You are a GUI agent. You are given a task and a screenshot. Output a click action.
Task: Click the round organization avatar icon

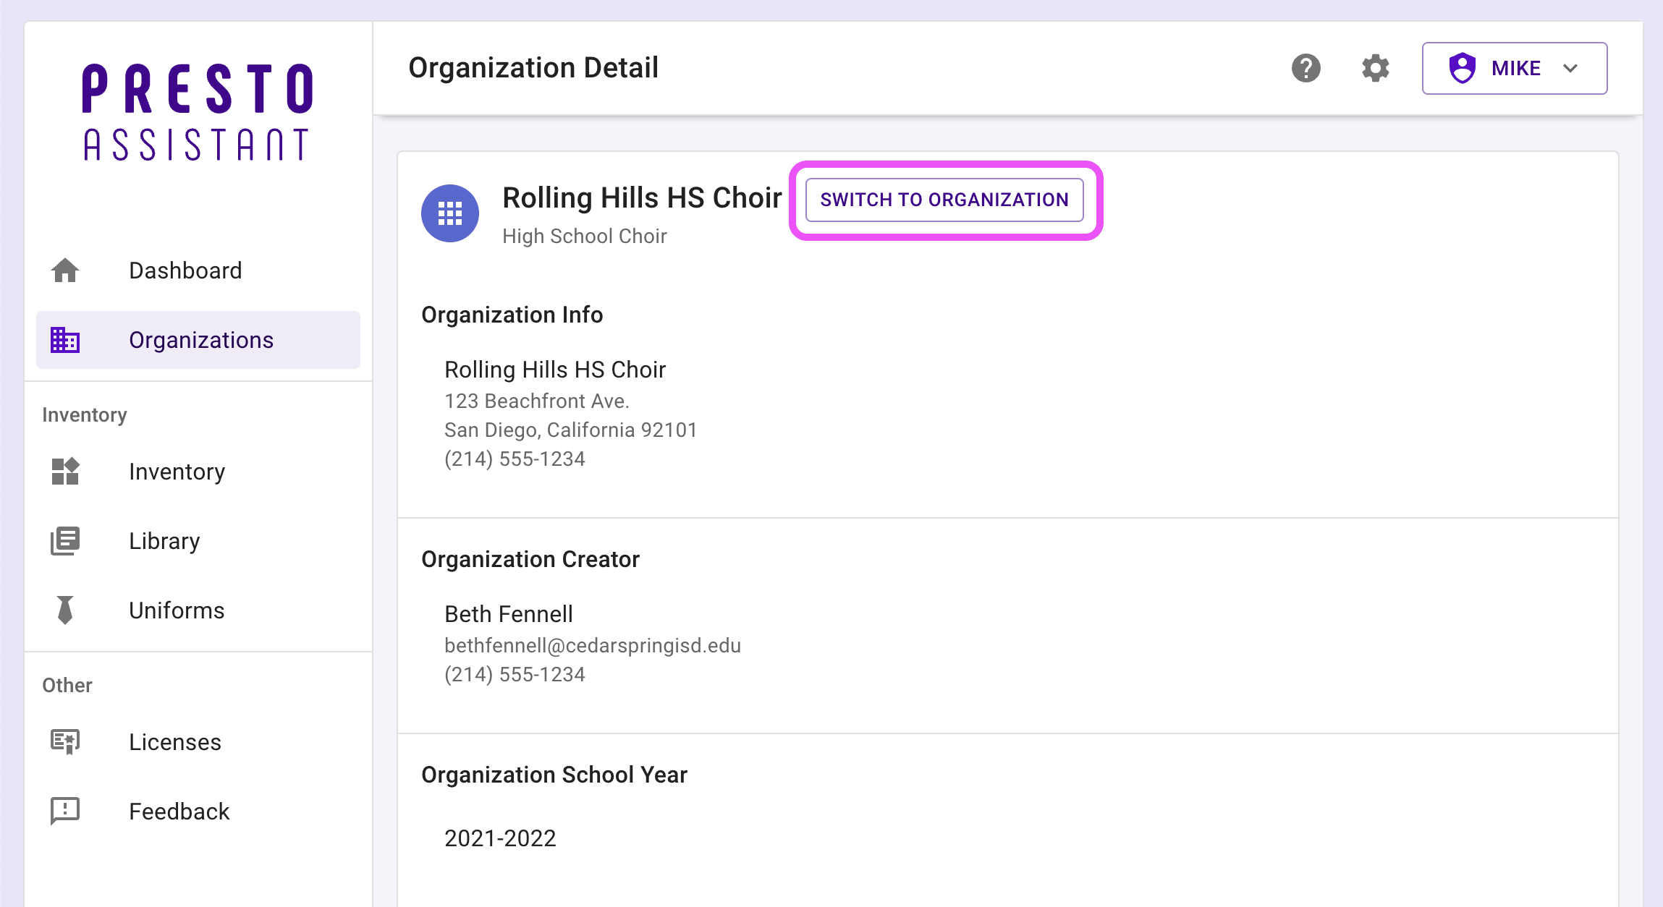coord(450,213)
